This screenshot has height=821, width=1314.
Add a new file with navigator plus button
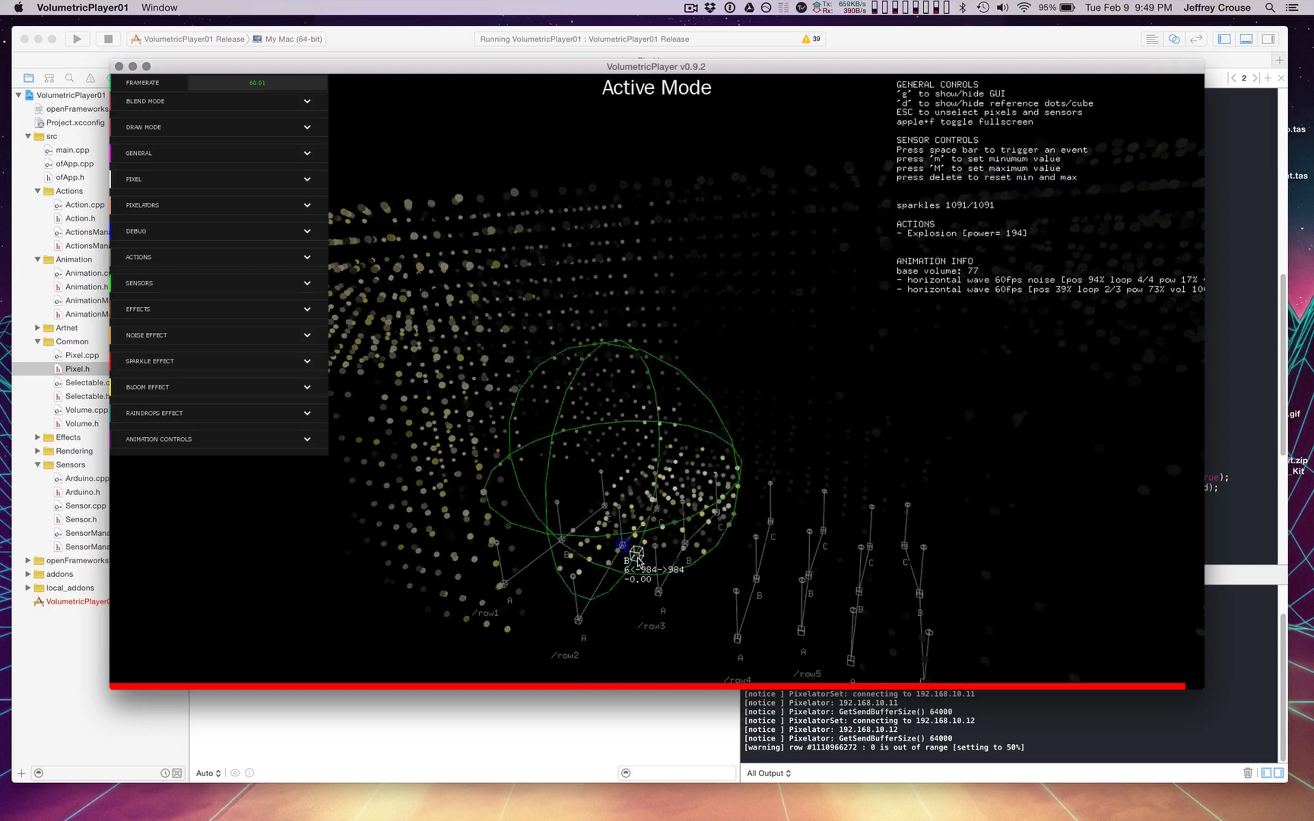pyautogui.click(x=21, y=773)
